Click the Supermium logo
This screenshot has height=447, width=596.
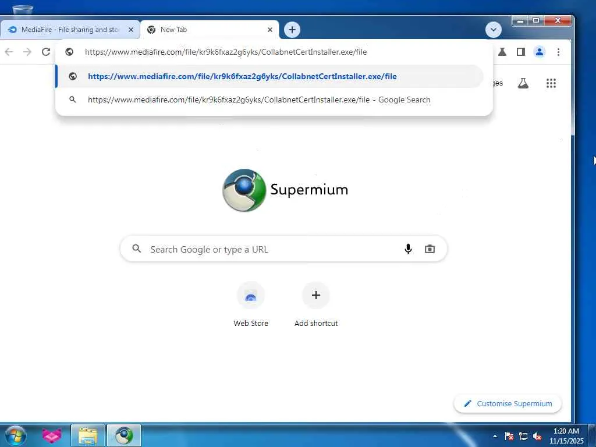point(285,190)
